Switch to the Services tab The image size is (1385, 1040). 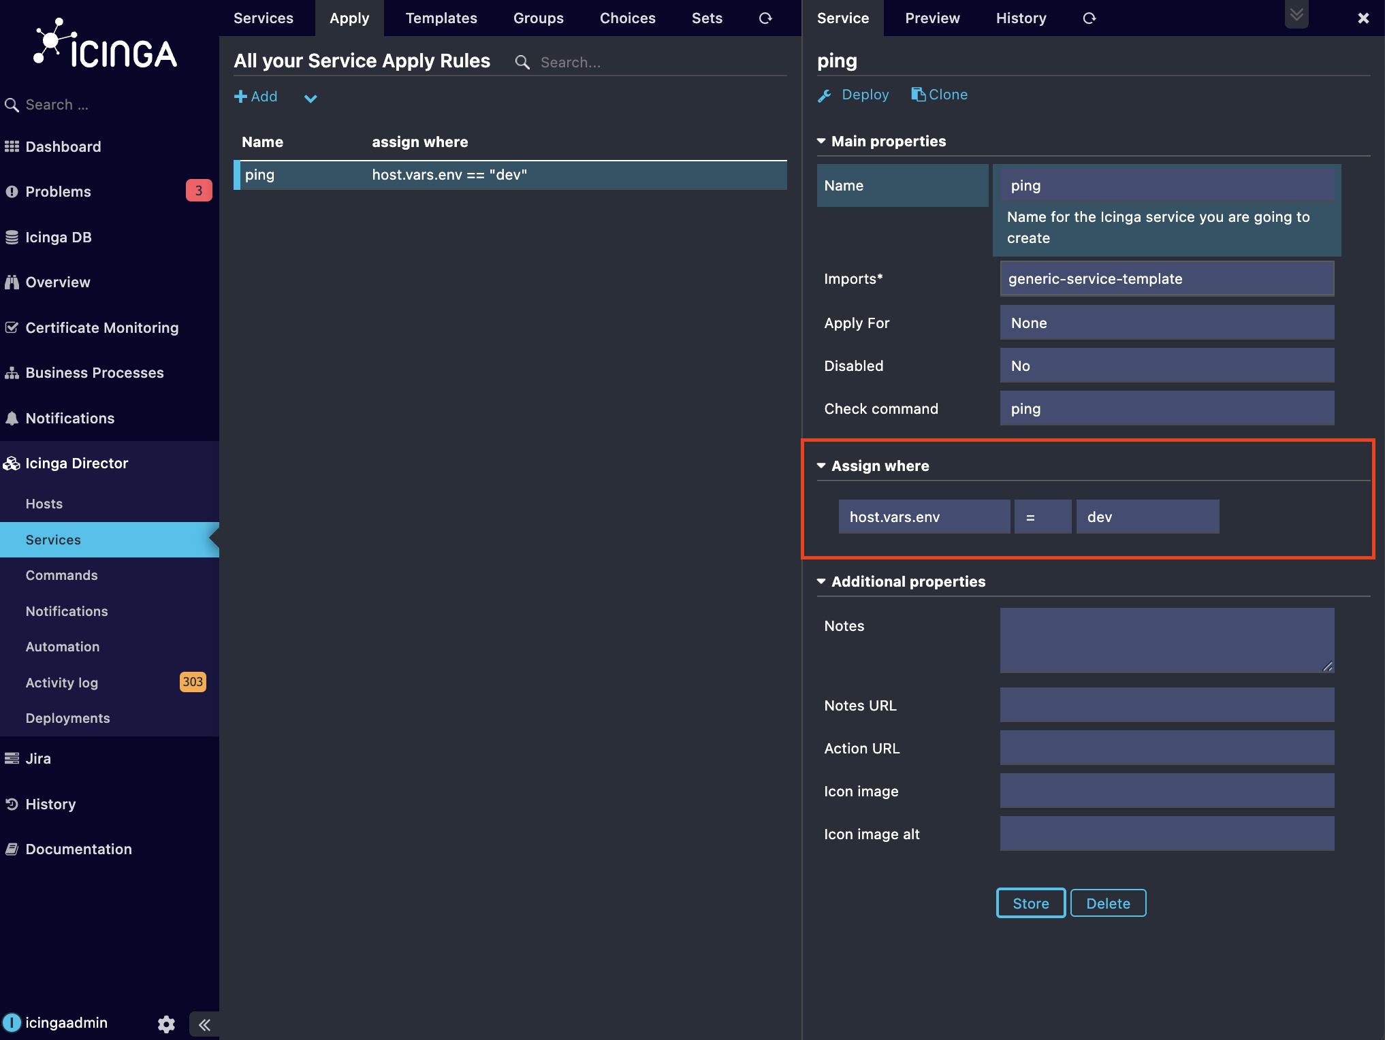tap(264, 18)
